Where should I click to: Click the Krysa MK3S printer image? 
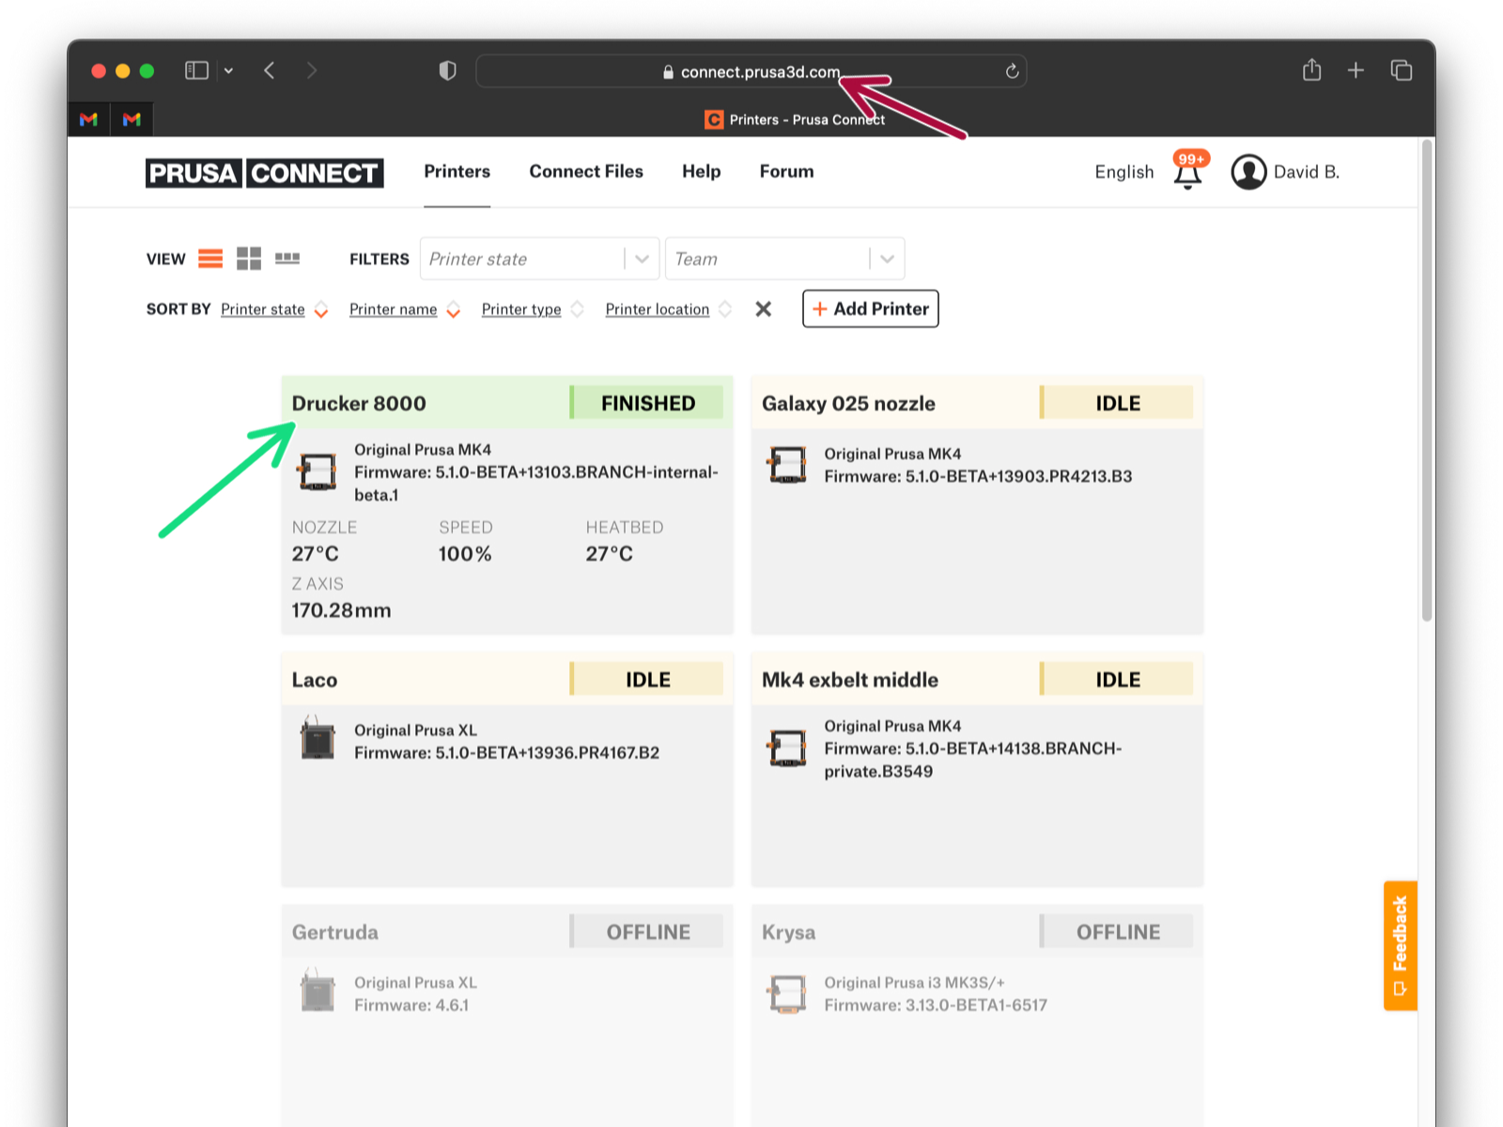[x=787, y=994]
